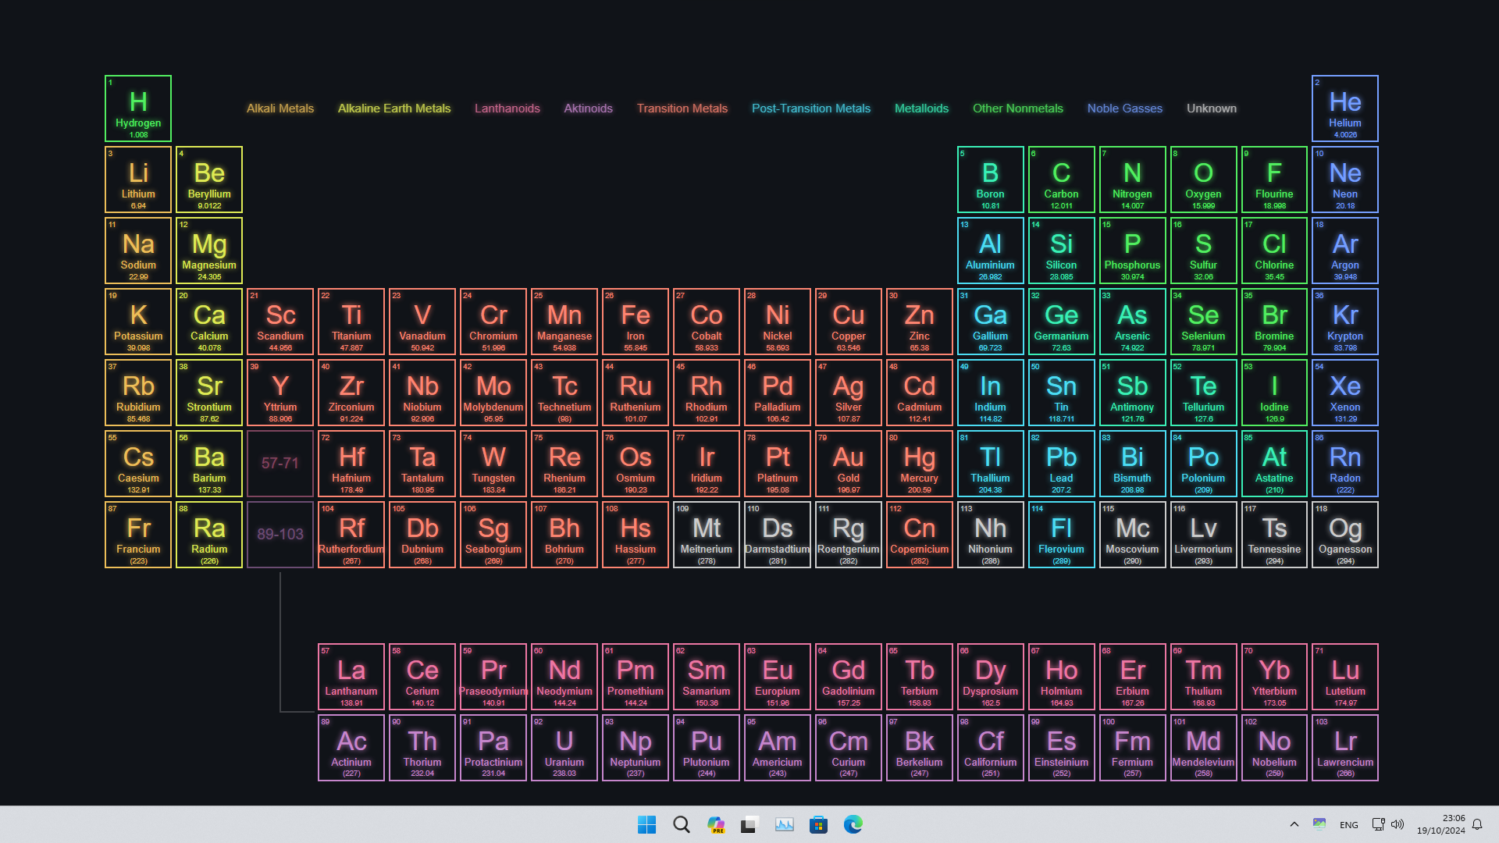
Task: Select the Iodine tile
Action: pos(1274,393)
